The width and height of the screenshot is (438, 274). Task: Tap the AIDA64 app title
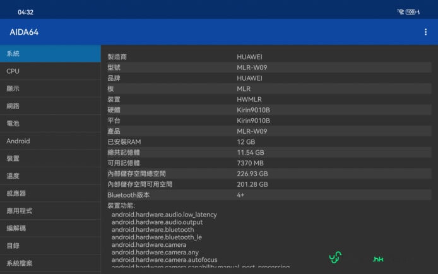tap(24, 32)
